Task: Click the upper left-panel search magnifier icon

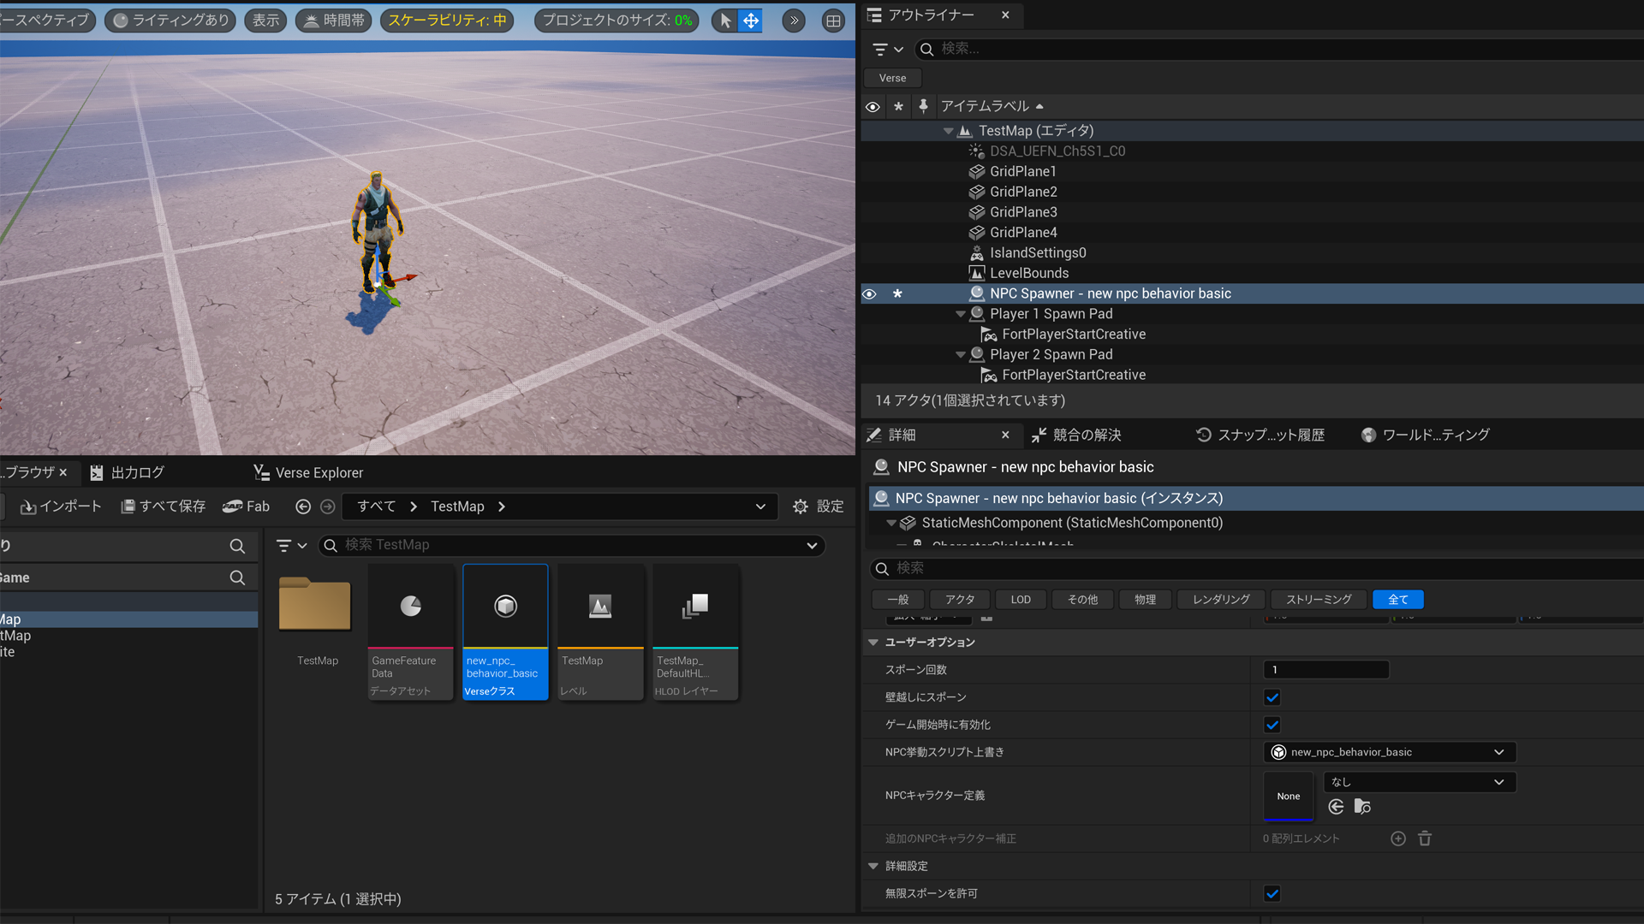Action: pos(237,546)
